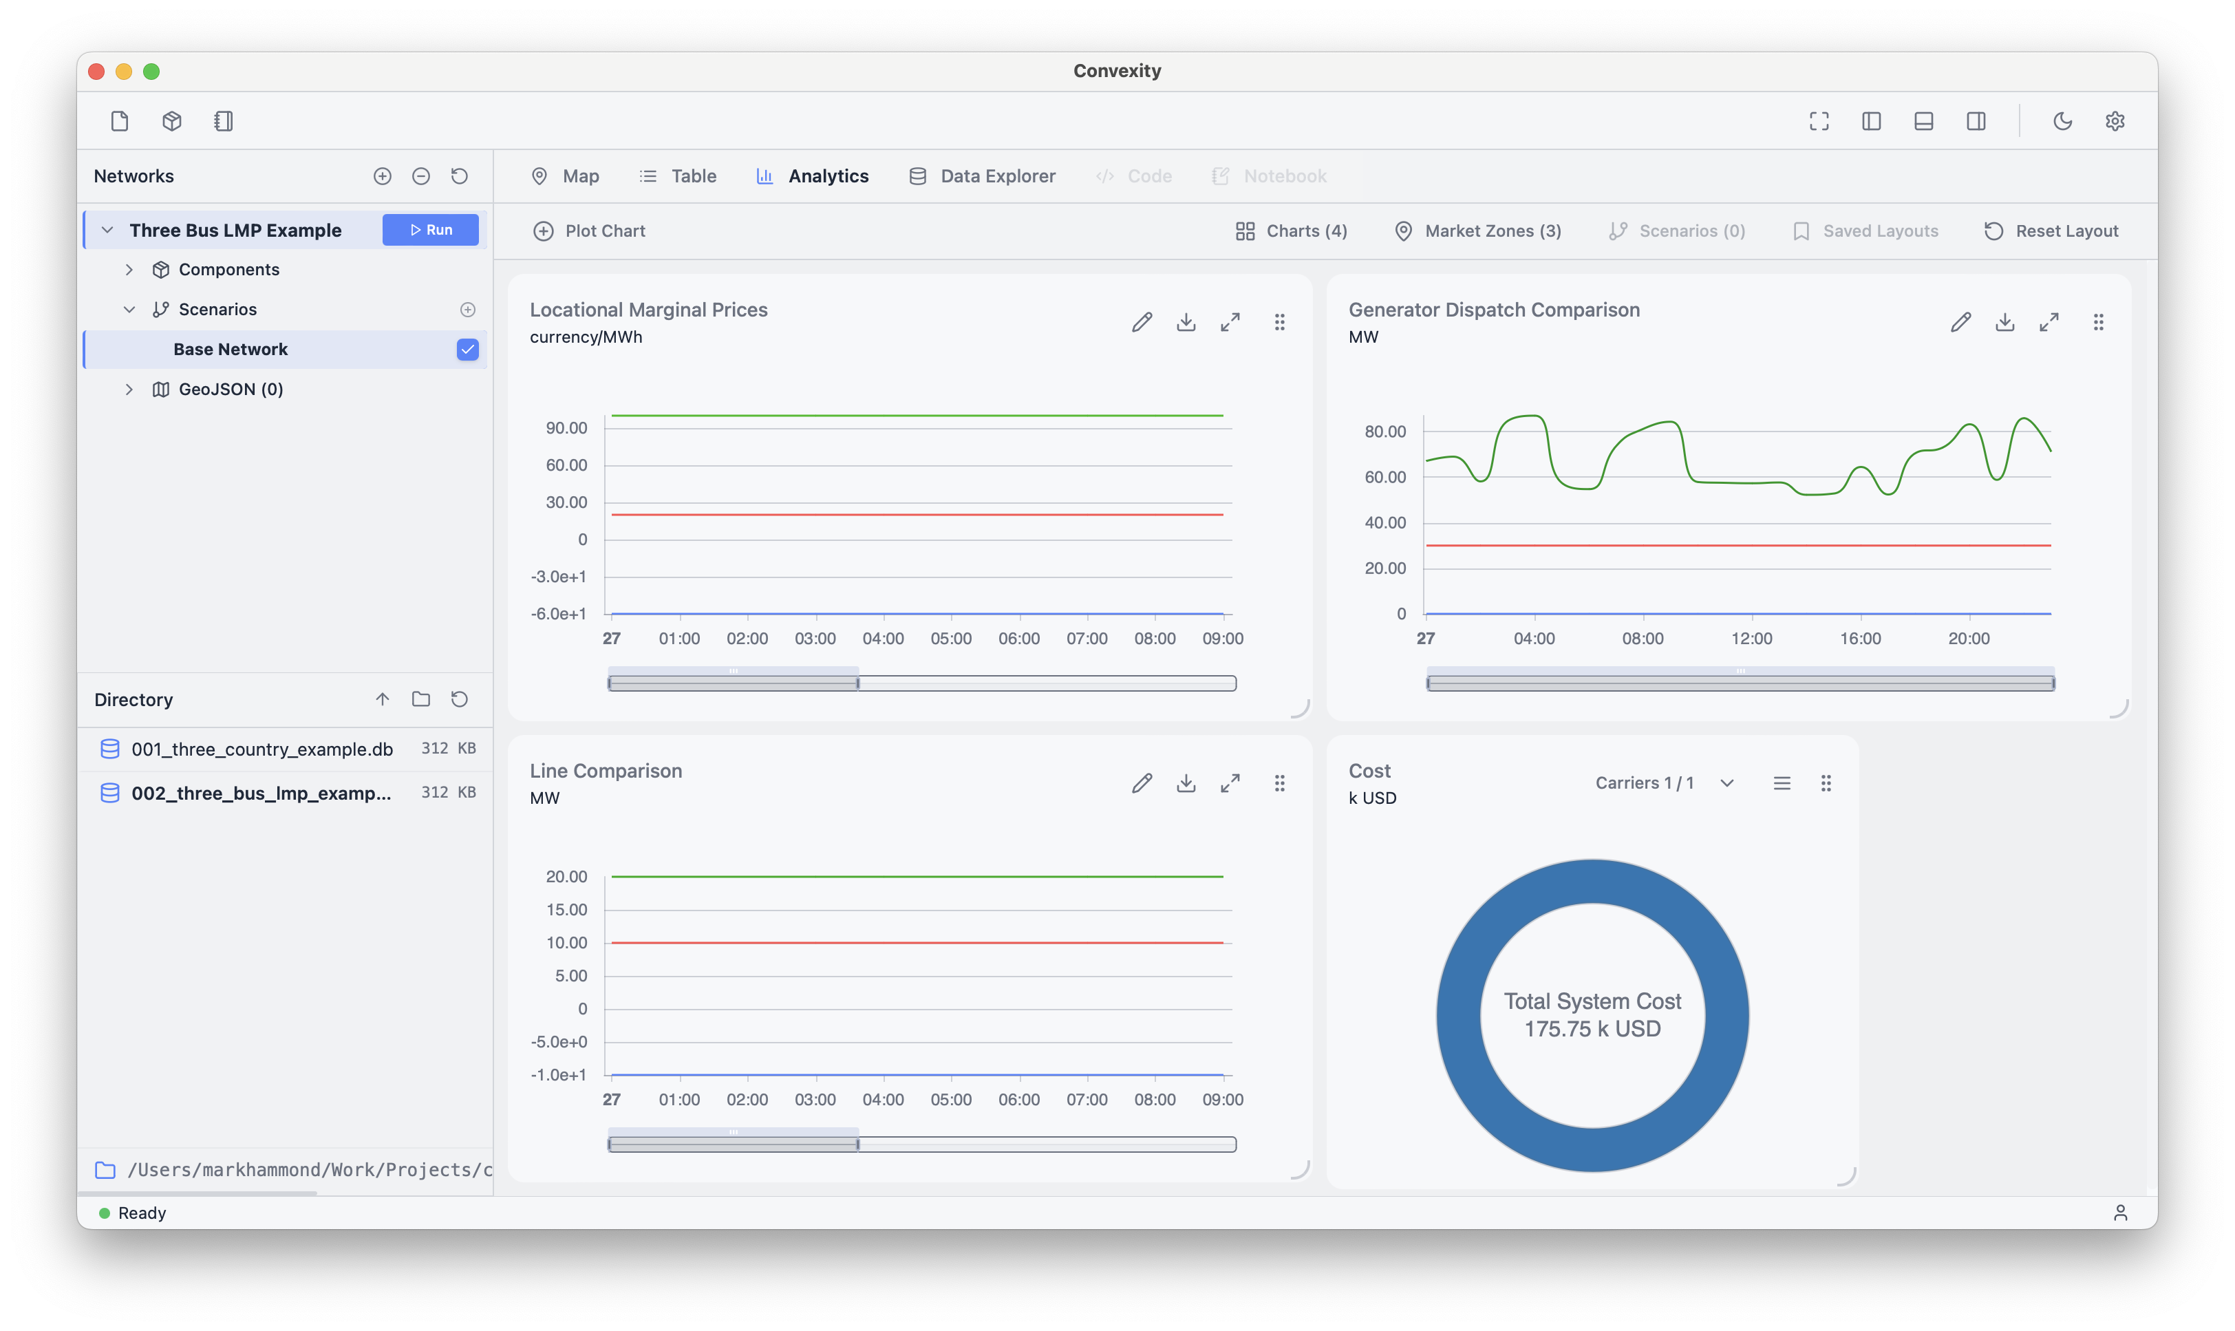Uncheck the Base Network checkbox
This screenshot has height=1331, width=2235.
[x=467, y=349]
